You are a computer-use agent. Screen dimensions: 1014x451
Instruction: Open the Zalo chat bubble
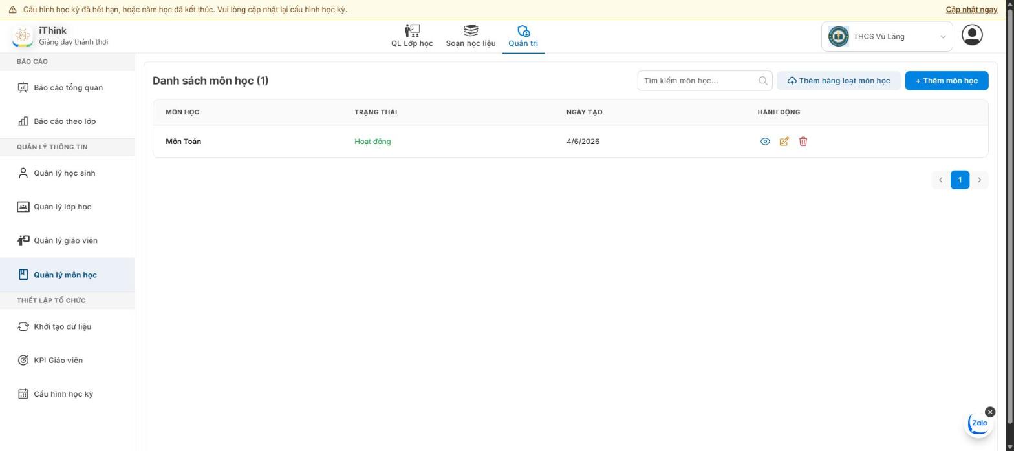coord(979,423)
